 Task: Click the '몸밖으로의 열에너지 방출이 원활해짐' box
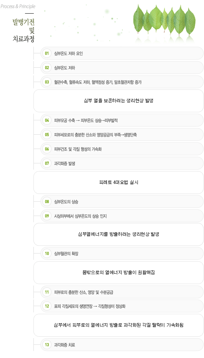tap(118, 273)
